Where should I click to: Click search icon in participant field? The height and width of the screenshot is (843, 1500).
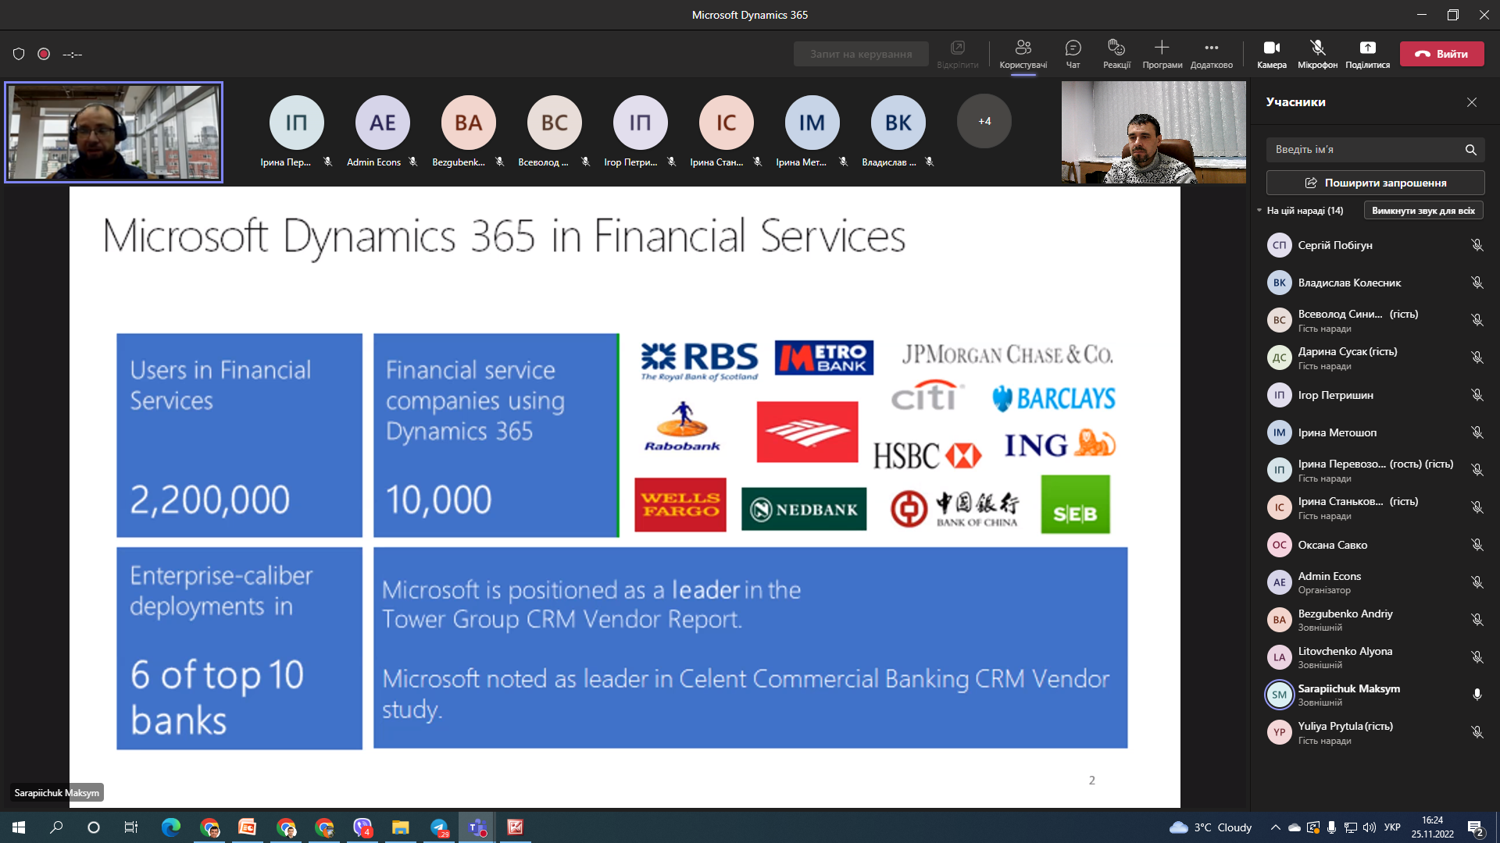1470,150
